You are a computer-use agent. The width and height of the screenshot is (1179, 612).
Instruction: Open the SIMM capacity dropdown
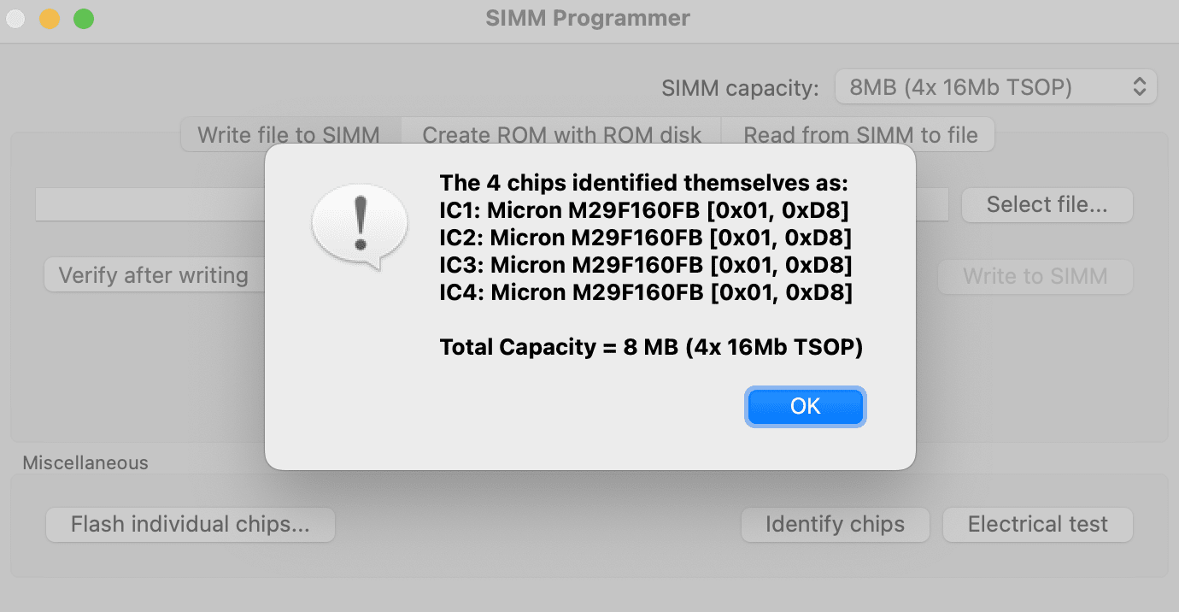(995, 87)
